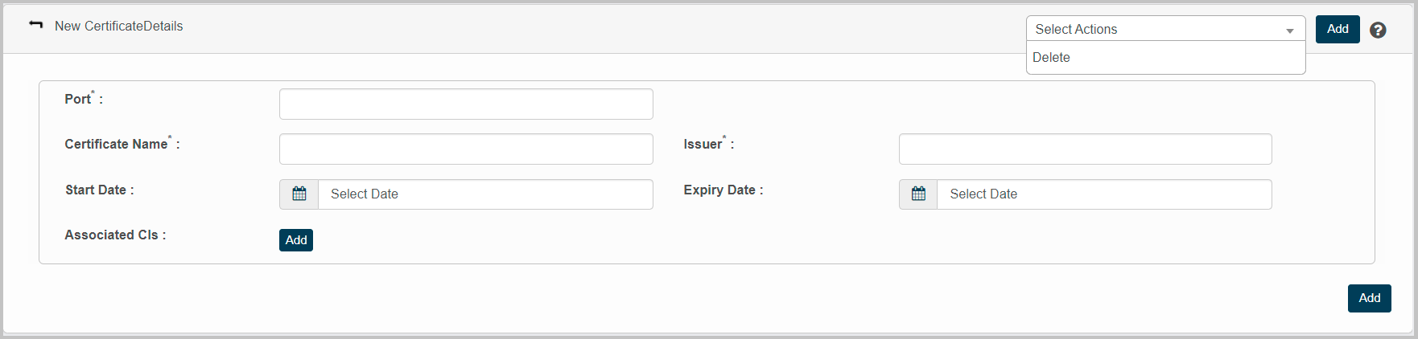
Task: Click the Expiry Date label text
Action: [x=719, y=190]
